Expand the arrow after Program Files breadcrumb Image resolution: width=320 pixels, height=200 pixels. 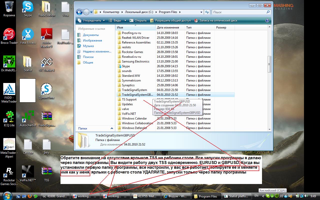coord(179,12)
